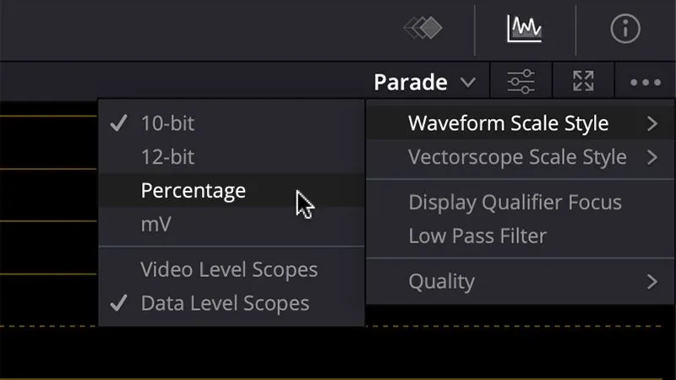Click the Parade label text
The image size is (676, 380).
pos(411,82)
